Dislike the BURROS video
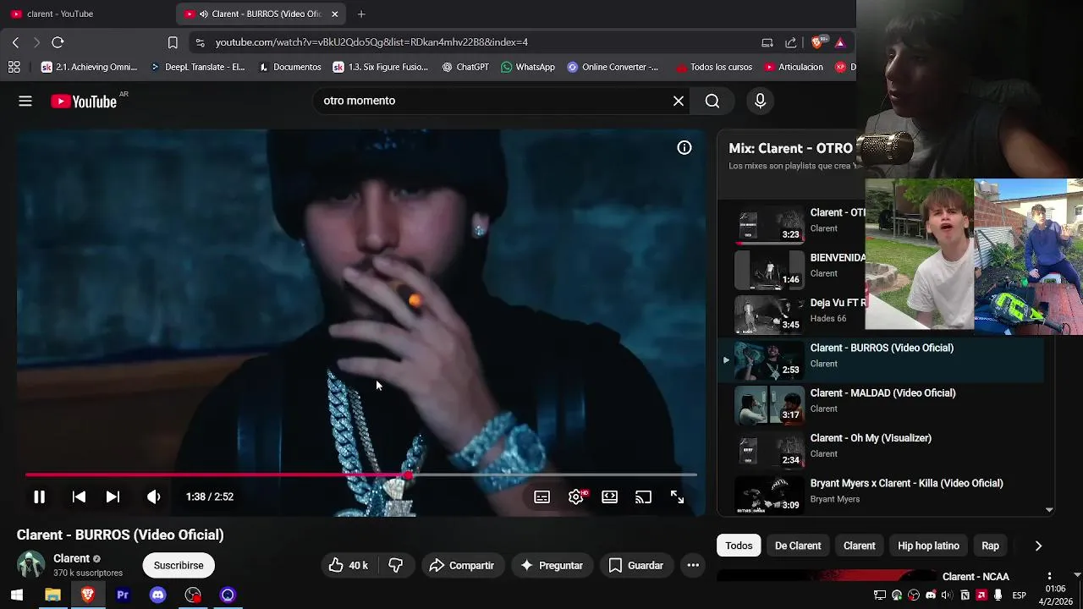Image resolution: width=1083 pixels, height=609 pixels. click(395, 565)
